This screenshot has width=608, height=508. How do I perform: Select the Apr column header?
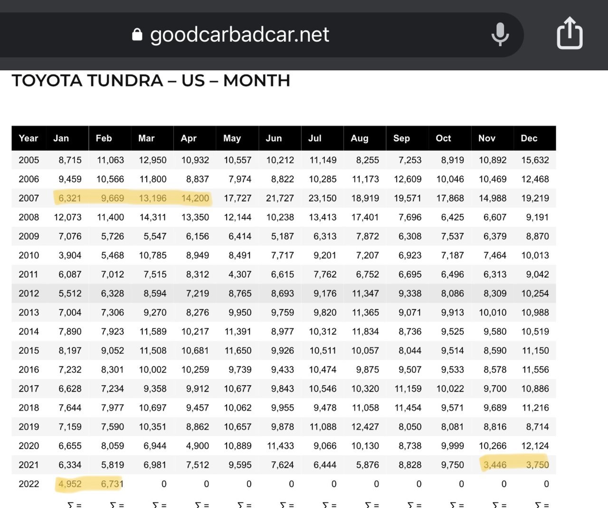point(195,138)
